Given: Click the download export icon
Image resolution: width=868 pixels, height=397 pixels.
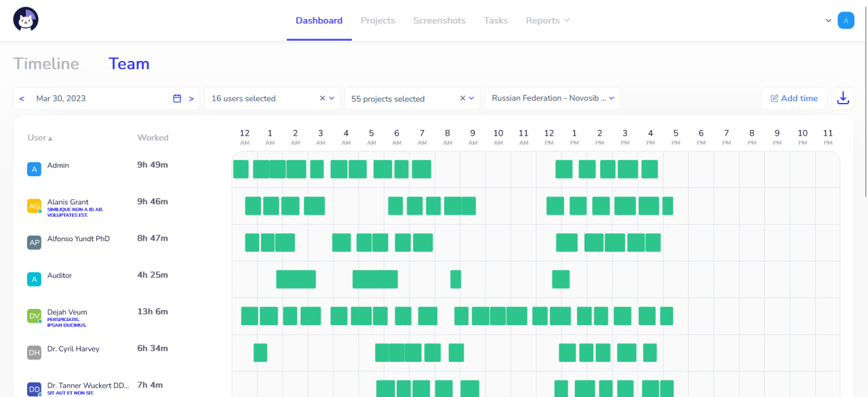Looking at the screenshot, I should [x=843, y=98].
